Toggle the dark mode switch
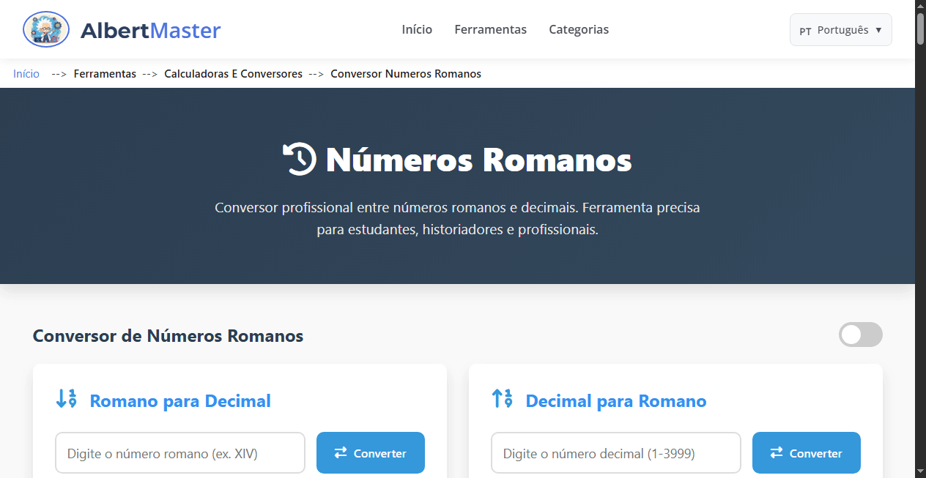 860,335
